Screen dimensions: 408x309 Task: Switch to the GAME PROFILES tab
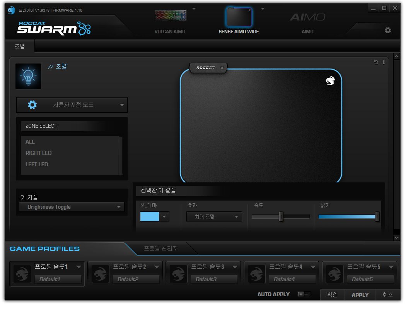coord(45,249)
